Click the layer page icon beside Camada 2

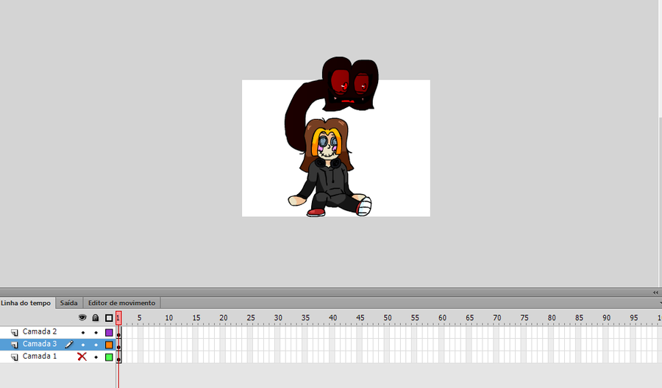[15, 332]
